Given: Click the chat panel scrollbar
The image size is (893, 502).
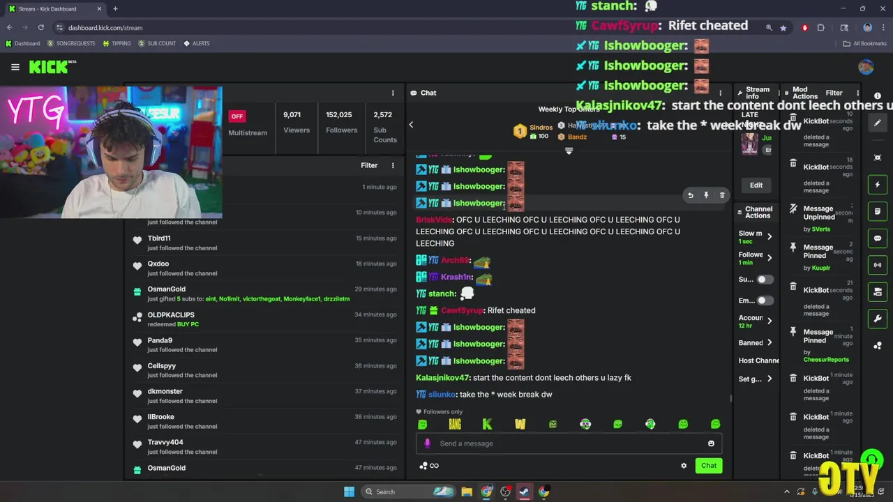Looking at the screenshot, I should coord(730,399).
